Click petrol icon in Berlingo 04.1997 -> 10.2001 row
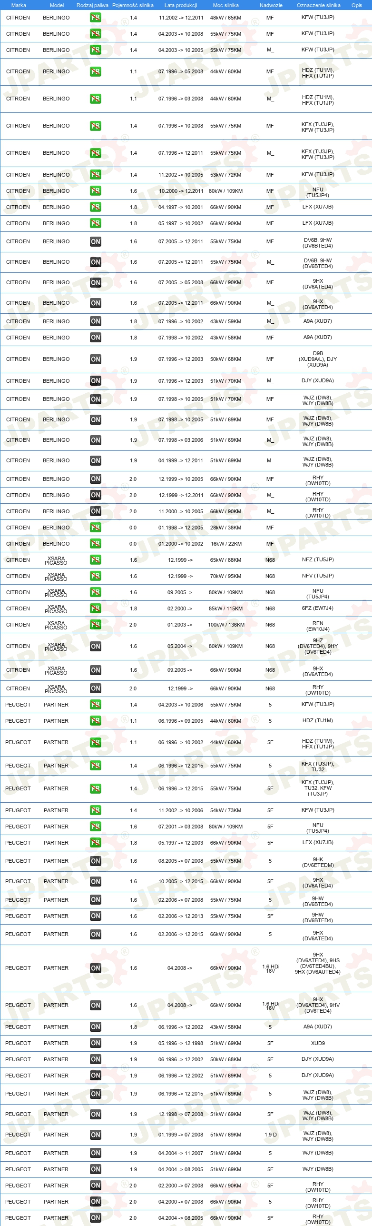The height and width of the screenshot is (1226, 372). 96,207
